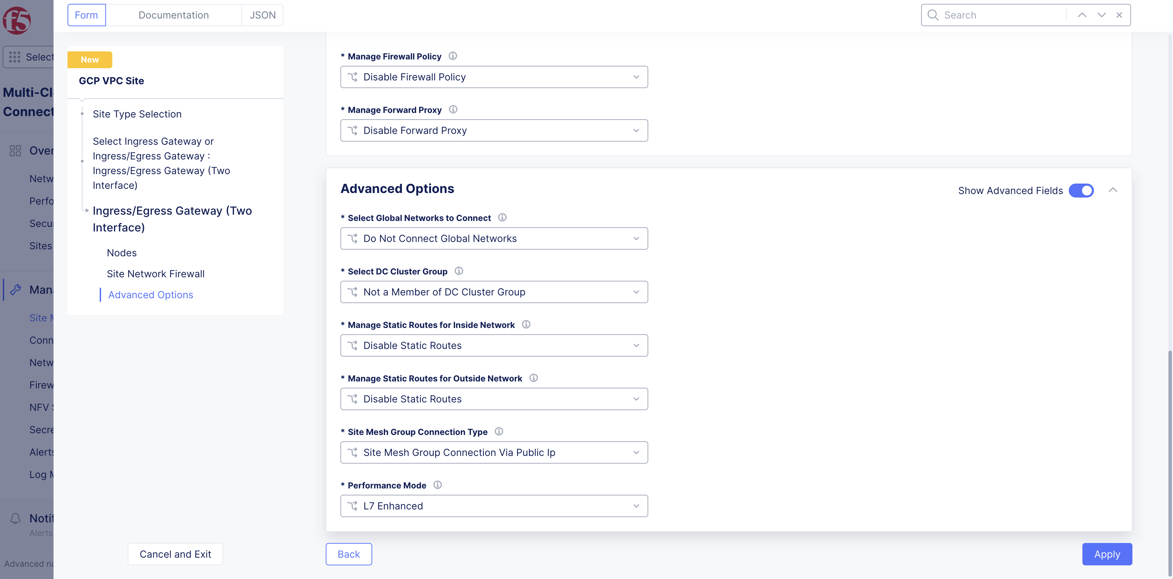Click the magnifier icon in the search bar

point(933,15)
